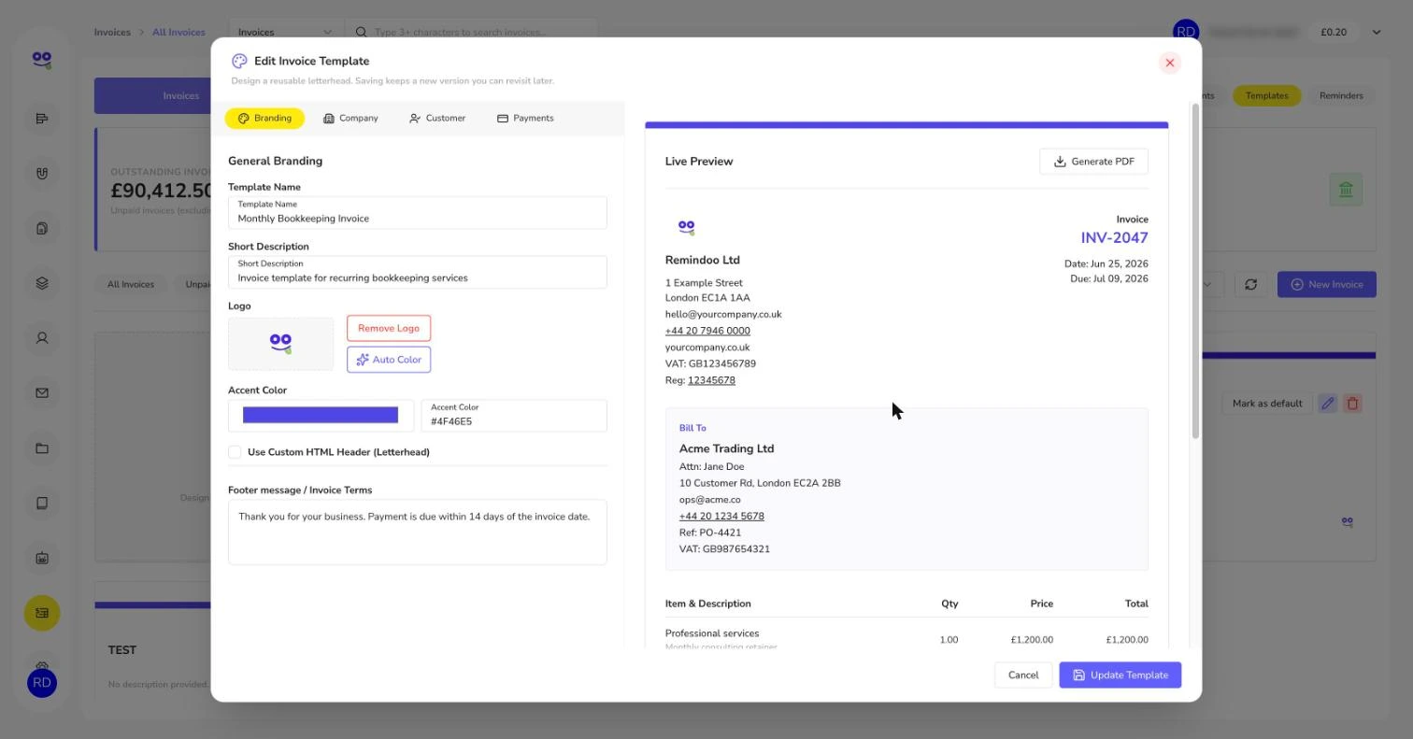
Task: Click the dialog's vertical scrollbar
Action: click(1194, 271)
